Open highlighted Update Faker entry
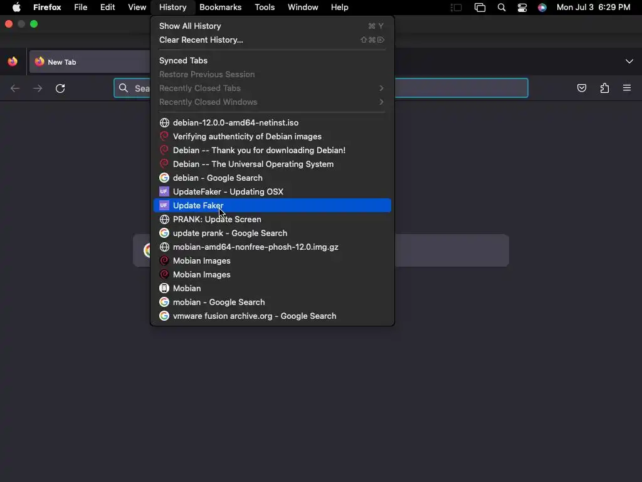Viewport: 642px width, 482px height. 272,205
